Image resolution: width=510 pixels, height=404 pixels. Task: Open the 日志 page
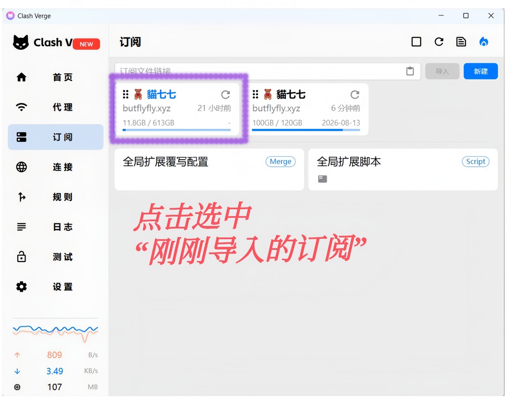(x=56, y=227)
